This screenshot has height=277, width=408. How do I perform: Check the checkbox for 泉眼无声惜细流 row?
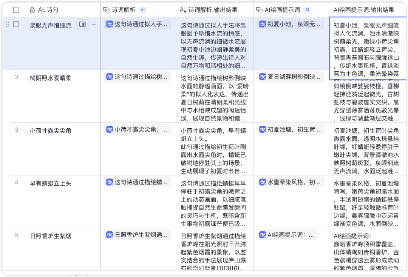point(16,24)
